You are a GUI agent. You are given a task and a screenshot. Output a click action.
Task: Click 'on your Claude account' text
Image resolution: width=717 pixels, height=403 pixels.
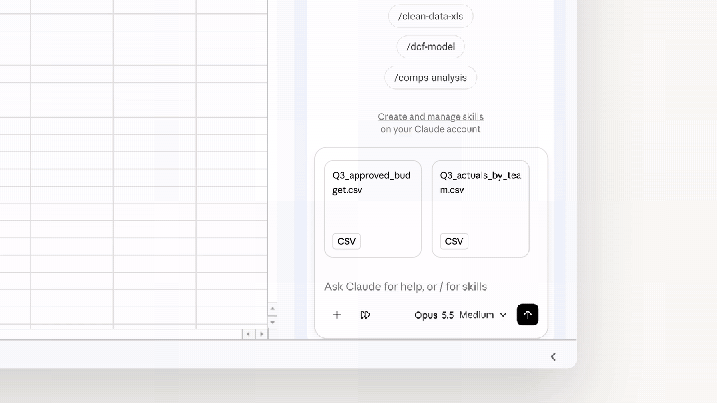431,129
